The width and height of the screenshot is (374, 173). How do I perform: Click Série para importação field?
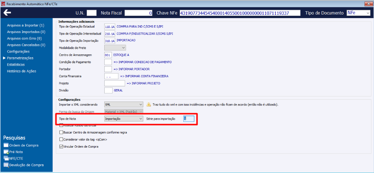pos(189,119)
